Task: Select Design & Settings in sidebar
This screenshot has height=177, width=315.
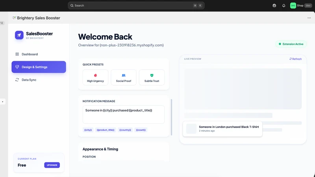Action: pyautogui.click(x=39, y=67)
